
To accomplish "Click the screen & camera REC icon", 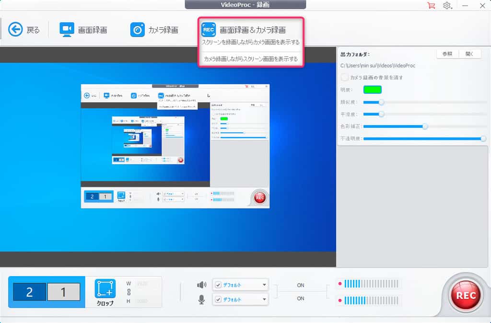I will tap(209, 29).
